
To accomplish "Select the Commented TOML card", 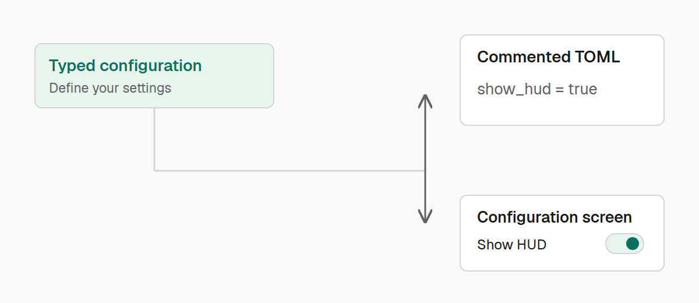I will click(x=562, y=80).
